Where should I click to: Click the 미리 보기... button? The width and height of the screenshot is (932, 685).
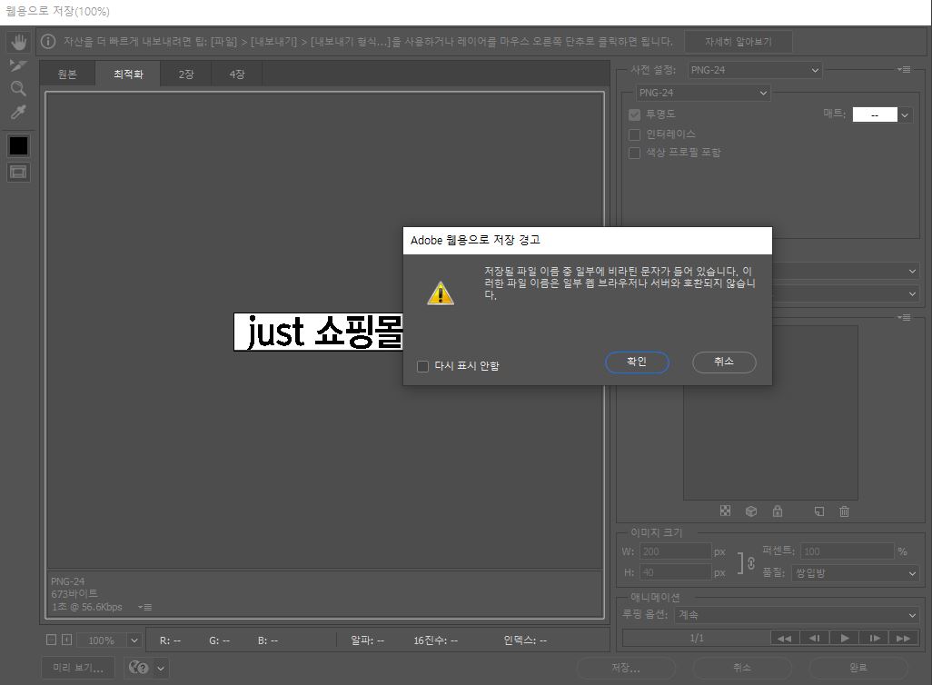tap(78, 668)
